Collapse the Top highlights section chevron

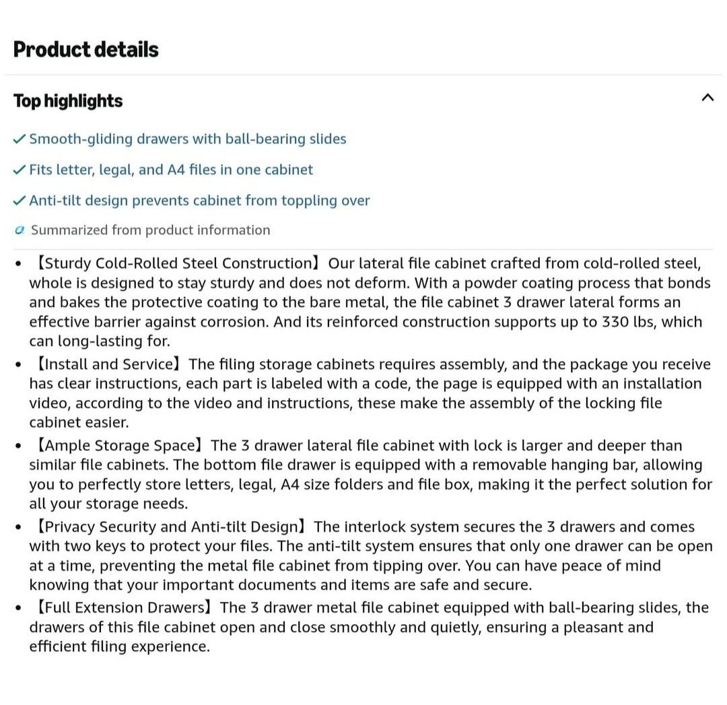click(707, 98)
